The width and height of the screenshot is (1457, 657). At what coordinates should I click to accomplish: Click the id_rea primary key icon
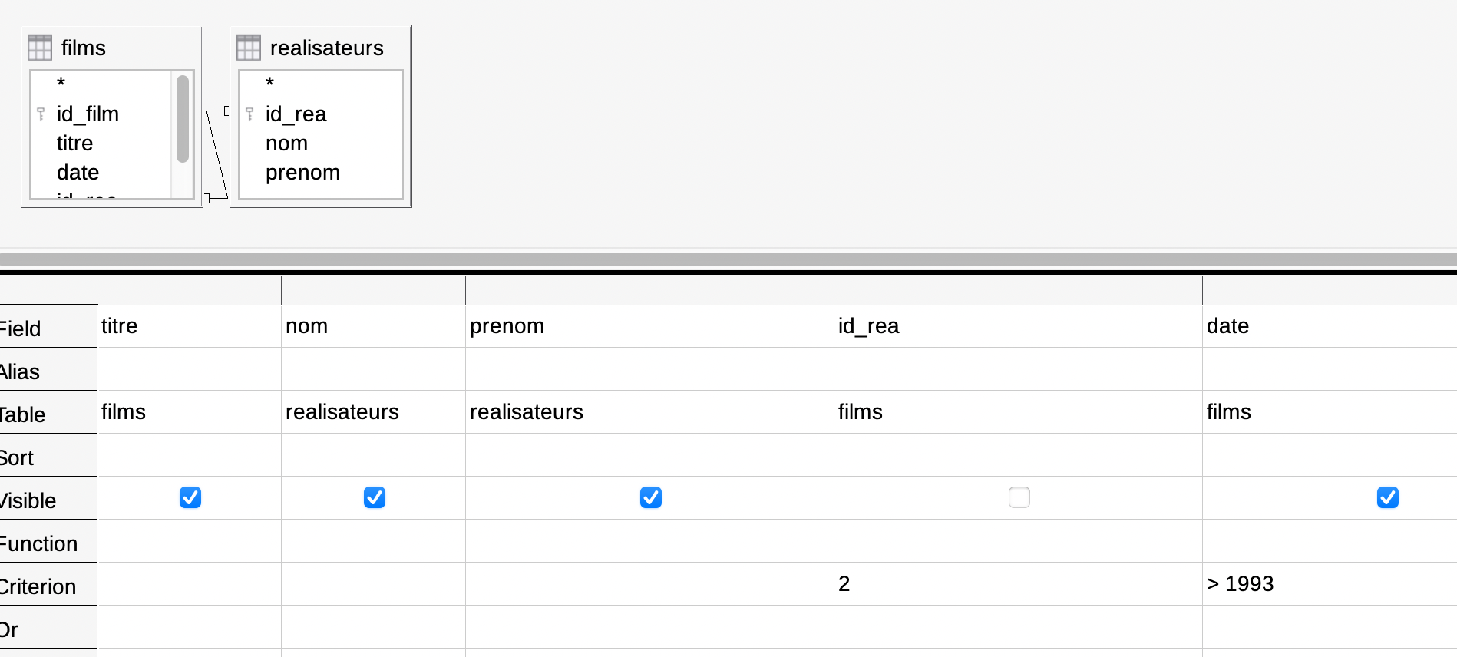[250, 114]
